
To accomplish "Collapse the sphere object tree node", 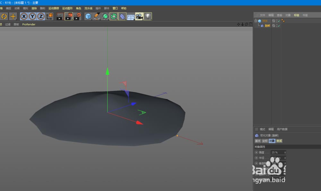I will [256, 21].
